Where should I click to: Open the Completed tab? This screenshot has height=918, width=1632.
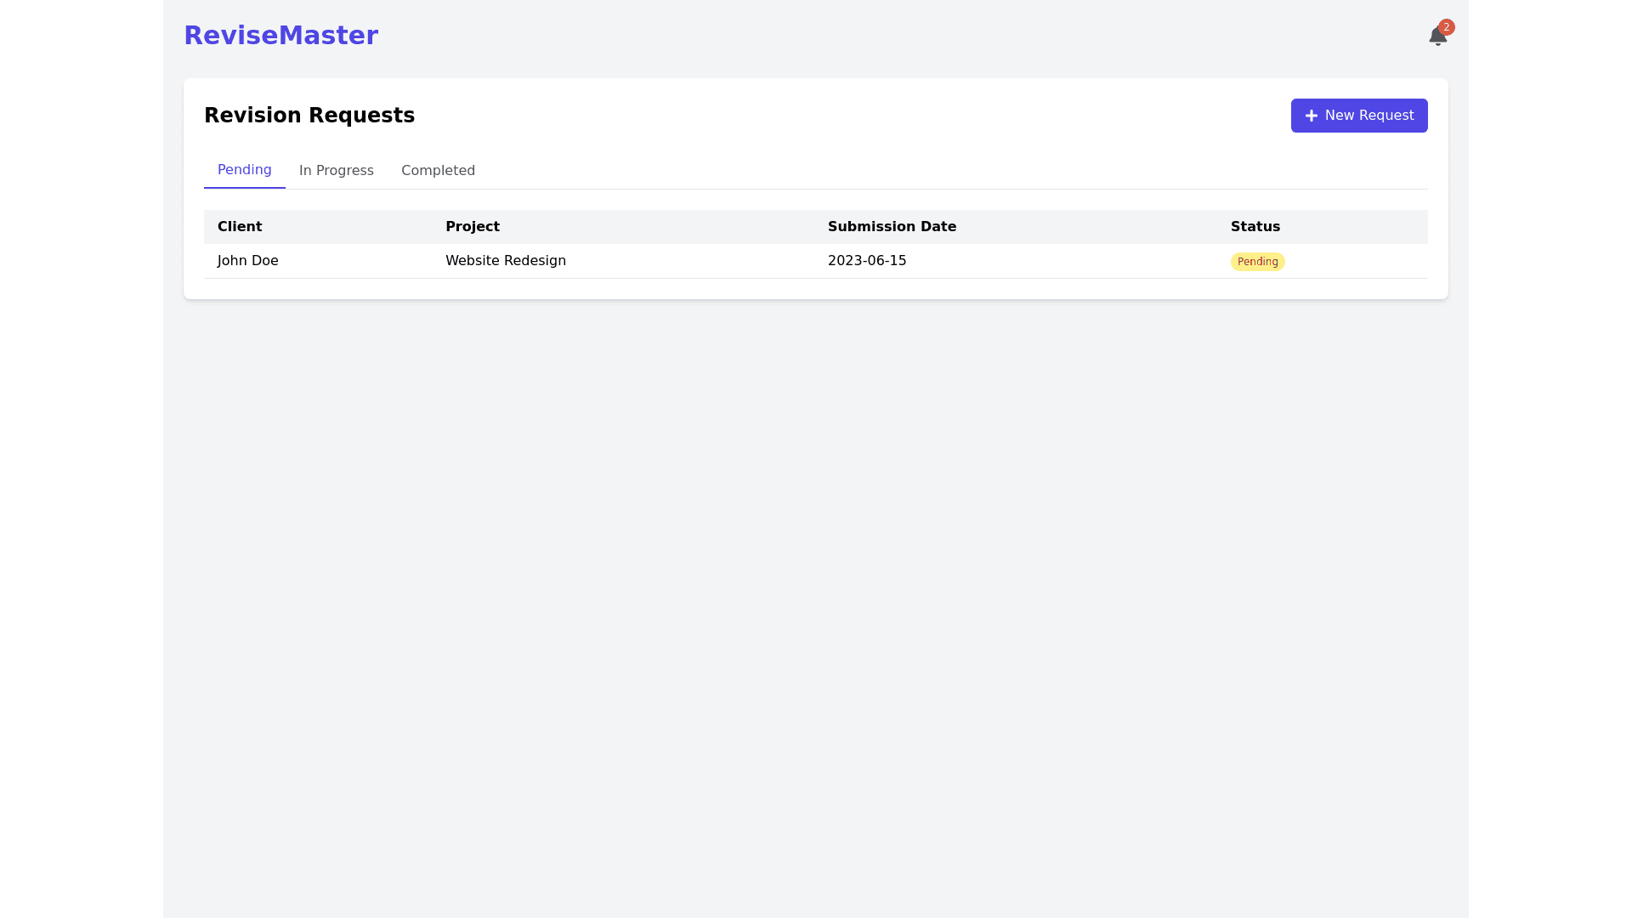438,170
